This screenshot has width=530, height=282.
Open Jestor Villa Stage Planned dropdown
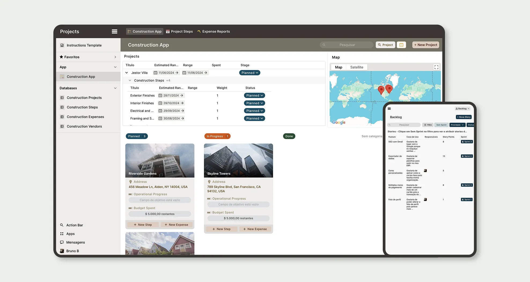pyautogui.click(x=250, y=73)
